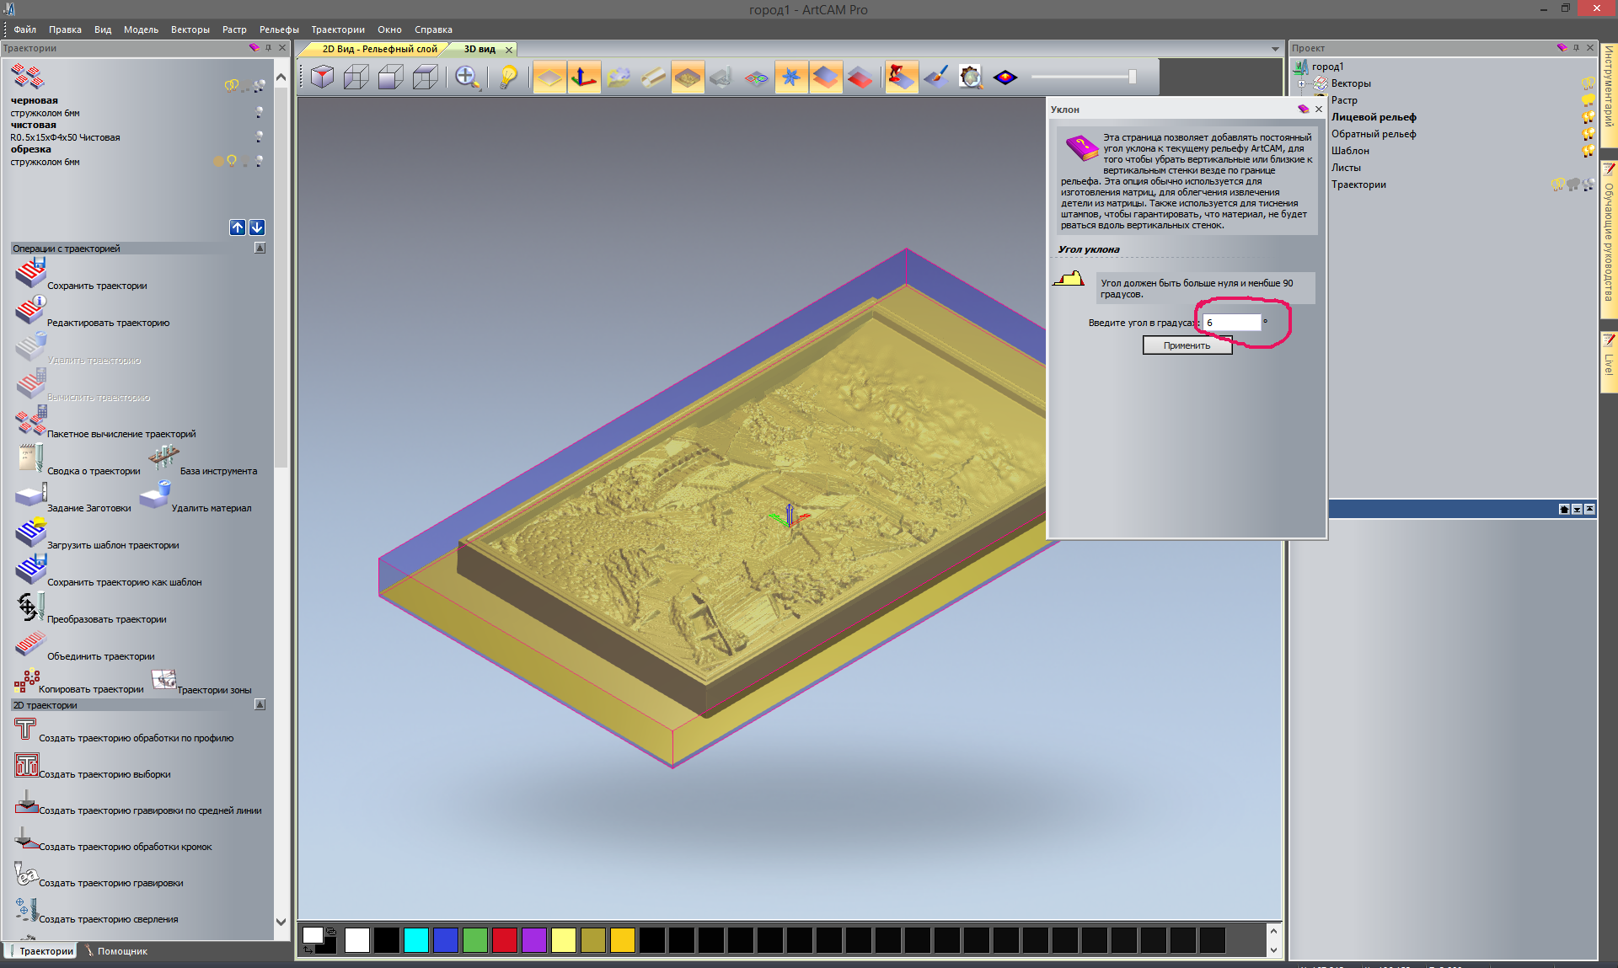Toggle visibility bulbs for Шаблон
The width and height of the screenshot is (1618, 968).
pyautogui.click(x=1588, y=151)
